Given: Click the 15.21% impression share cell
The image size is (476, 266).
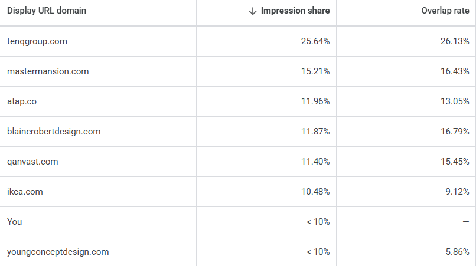Looking at the screenshot, I should click(315, 71).
